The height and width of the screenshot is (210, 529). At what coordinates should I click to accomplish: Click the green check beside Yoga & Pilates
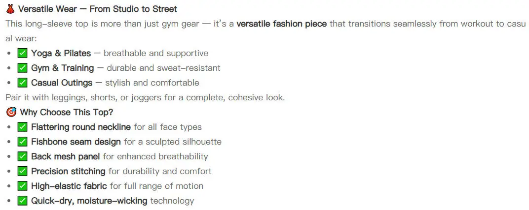click(x=22, y=53)
